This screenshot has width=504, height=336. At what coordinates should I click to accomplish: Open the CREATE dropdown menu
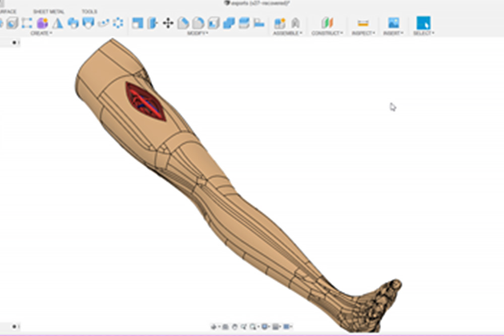tap(41, 33)
